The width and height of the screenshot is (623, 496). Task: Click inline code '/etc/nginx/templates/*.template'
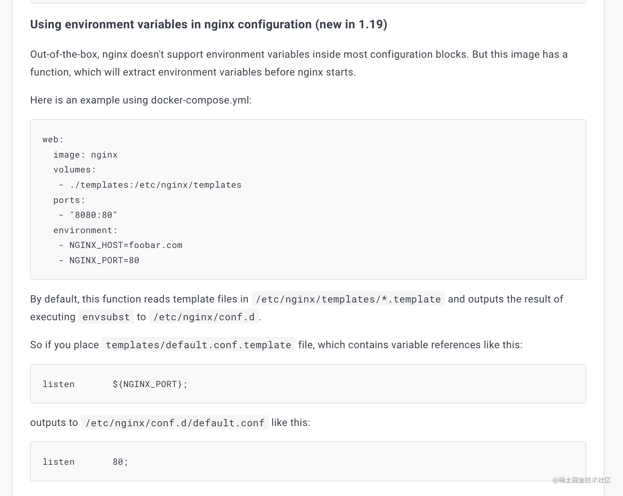pyautogui.click(x=348, y=299)
